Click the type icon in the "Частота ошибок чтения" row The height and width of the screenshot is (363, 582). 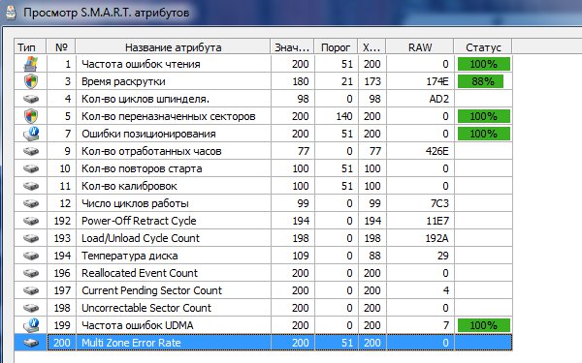31,64
